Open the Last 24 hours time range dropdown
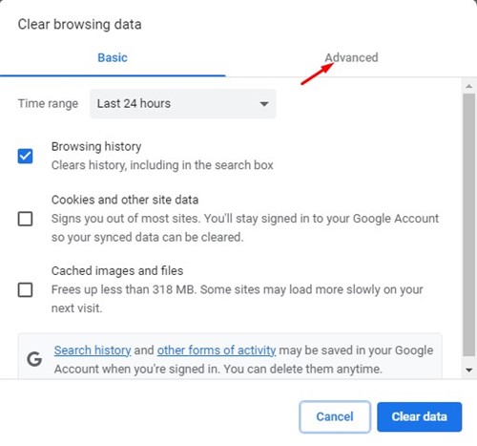This screenshot has height=446, width=477. [x=183, y=104]
